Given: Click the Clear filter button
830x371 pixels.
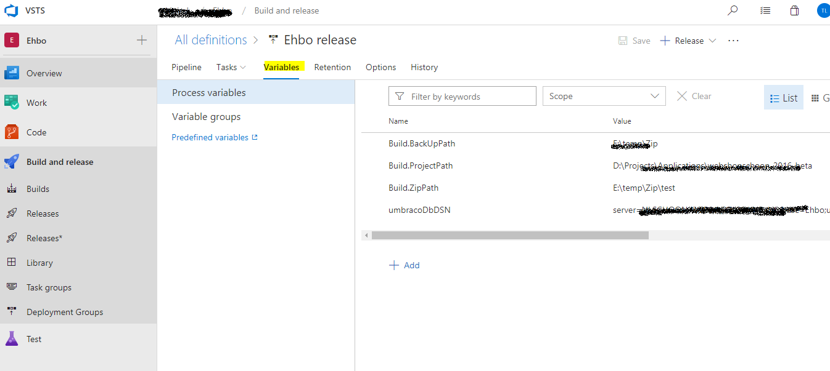Looking at the screenshot, I should click(x=694, y=96).
